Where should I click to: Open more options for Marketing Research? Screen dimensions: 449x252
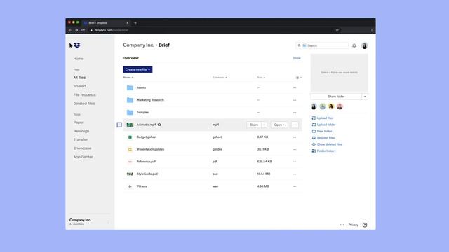click(295, 100)
